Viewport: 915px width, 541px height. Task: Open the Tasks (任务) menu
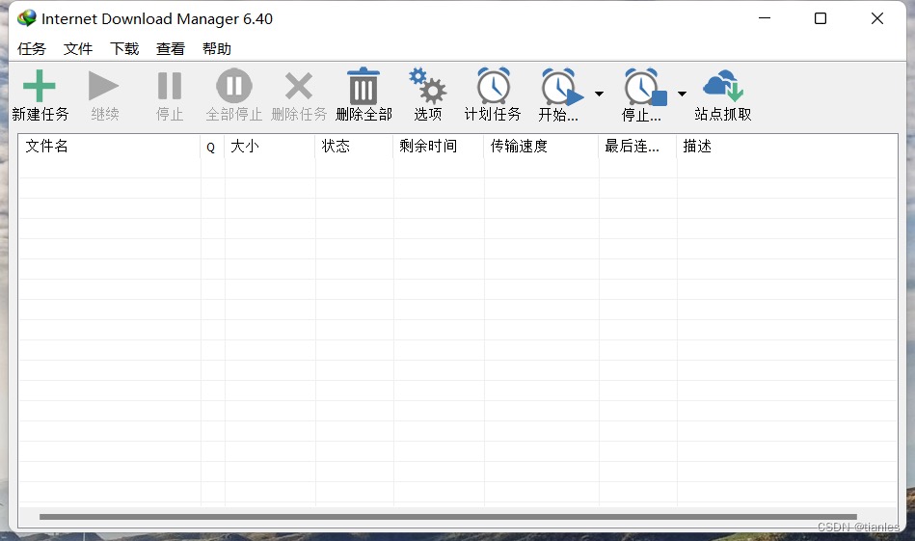[32, 49]
